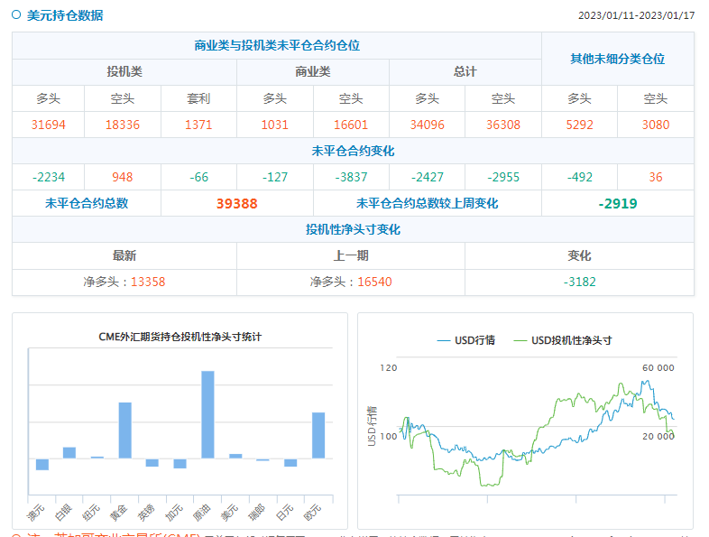Click the 商业类 column header
Image resolution: width=709 pixels, height=537 pixels.
[x=313, y=72]
